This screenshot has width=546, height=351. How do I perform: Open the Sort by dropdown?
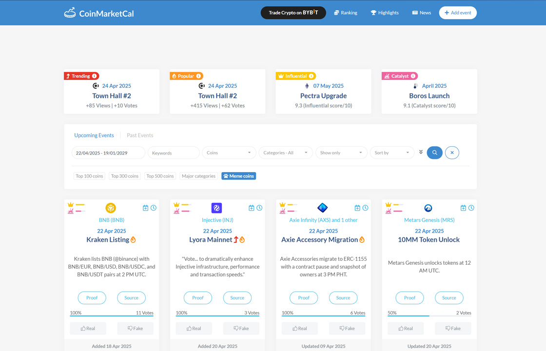click(x=392, y=153)
